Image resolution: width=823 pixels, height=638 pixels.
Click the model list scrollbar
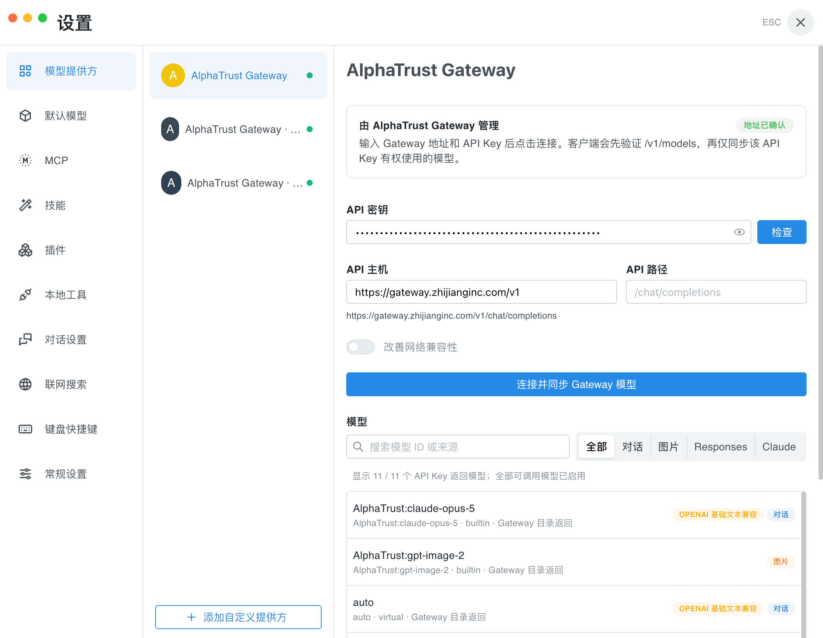804,564
